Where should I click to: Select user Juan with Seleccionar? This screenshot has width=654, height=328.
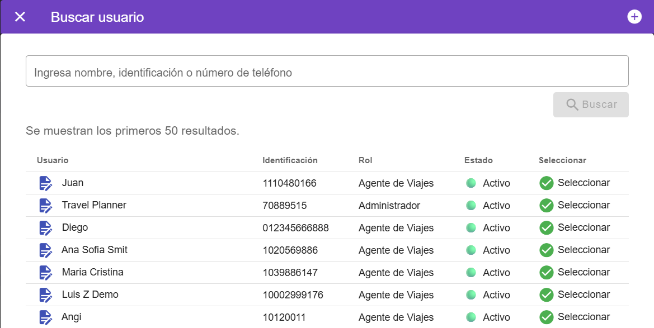pyautogui.click(x=575, y=183)
